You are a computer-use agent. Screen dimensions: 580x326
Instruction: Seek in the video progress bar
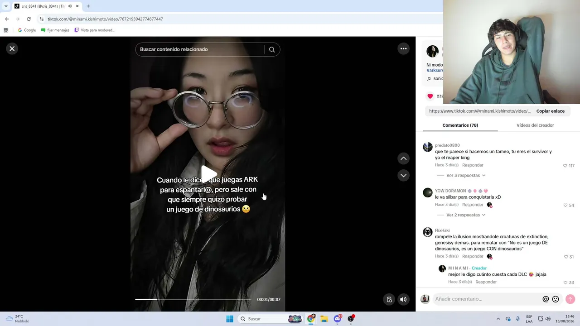point(193,299)
